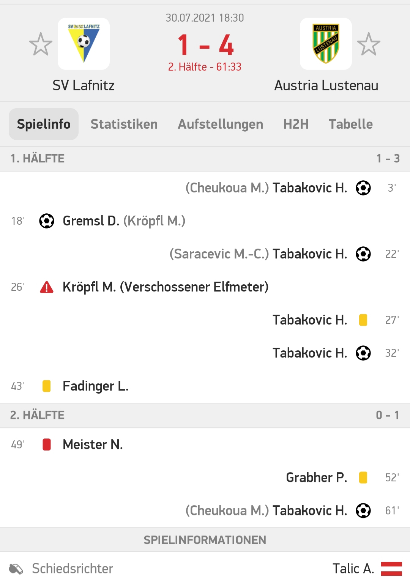This screenshot has height=583, width=410.
Task: Click Tabakovic H. yellow card icon
Action: click(x=363, y=320)
